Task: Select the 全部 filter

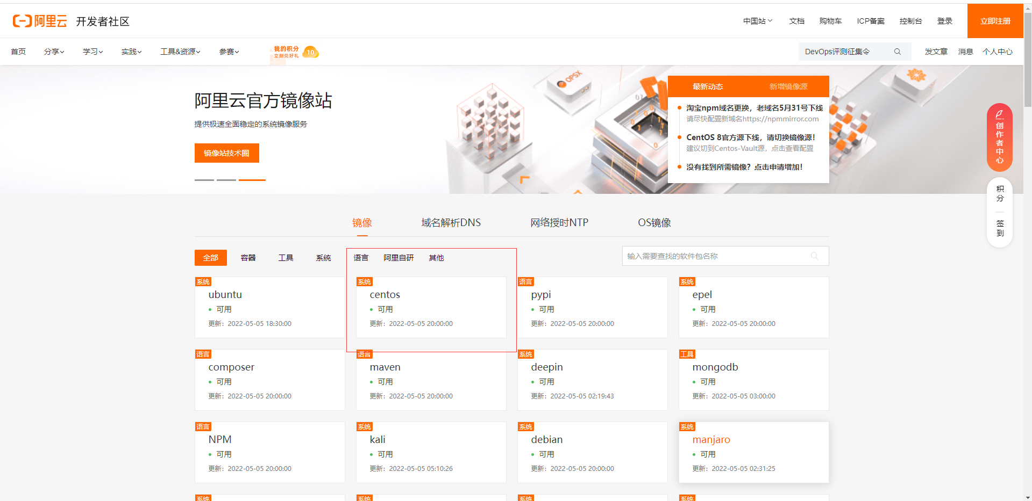Action: pyautogui.click(x=211, y=258)
